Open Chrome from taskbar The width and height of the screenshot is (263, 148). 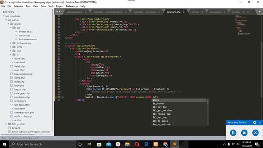pos(165,144)
